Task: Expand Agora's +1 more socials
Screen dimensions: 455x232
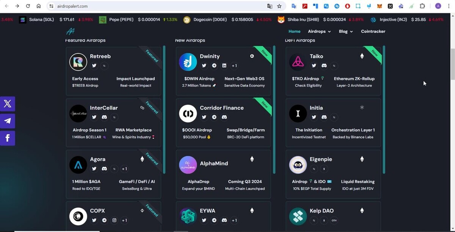Action: click(124, 169)
